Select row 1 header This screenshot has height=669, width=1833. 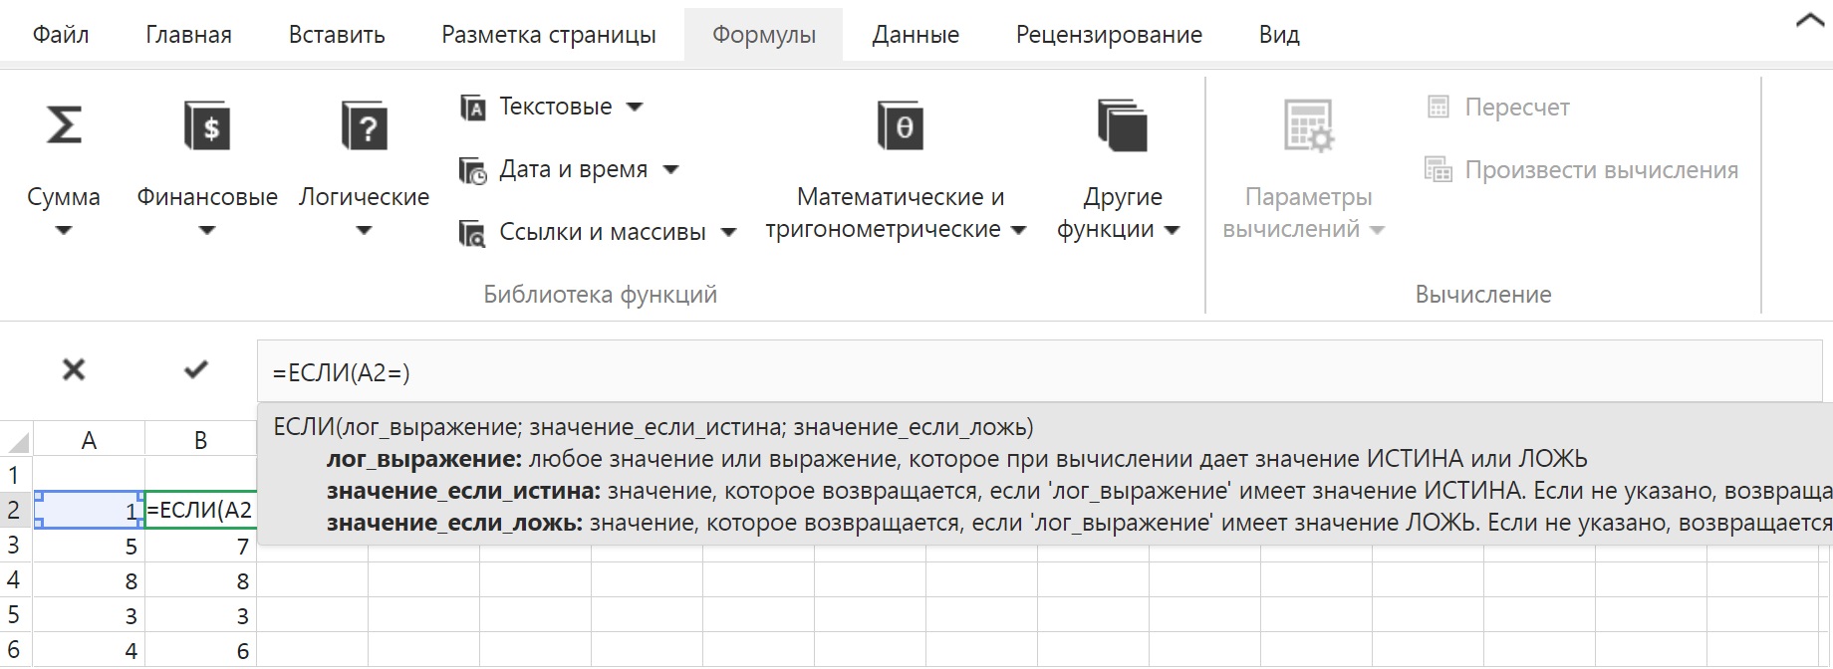pyautogui.click(x=15, y=474)
